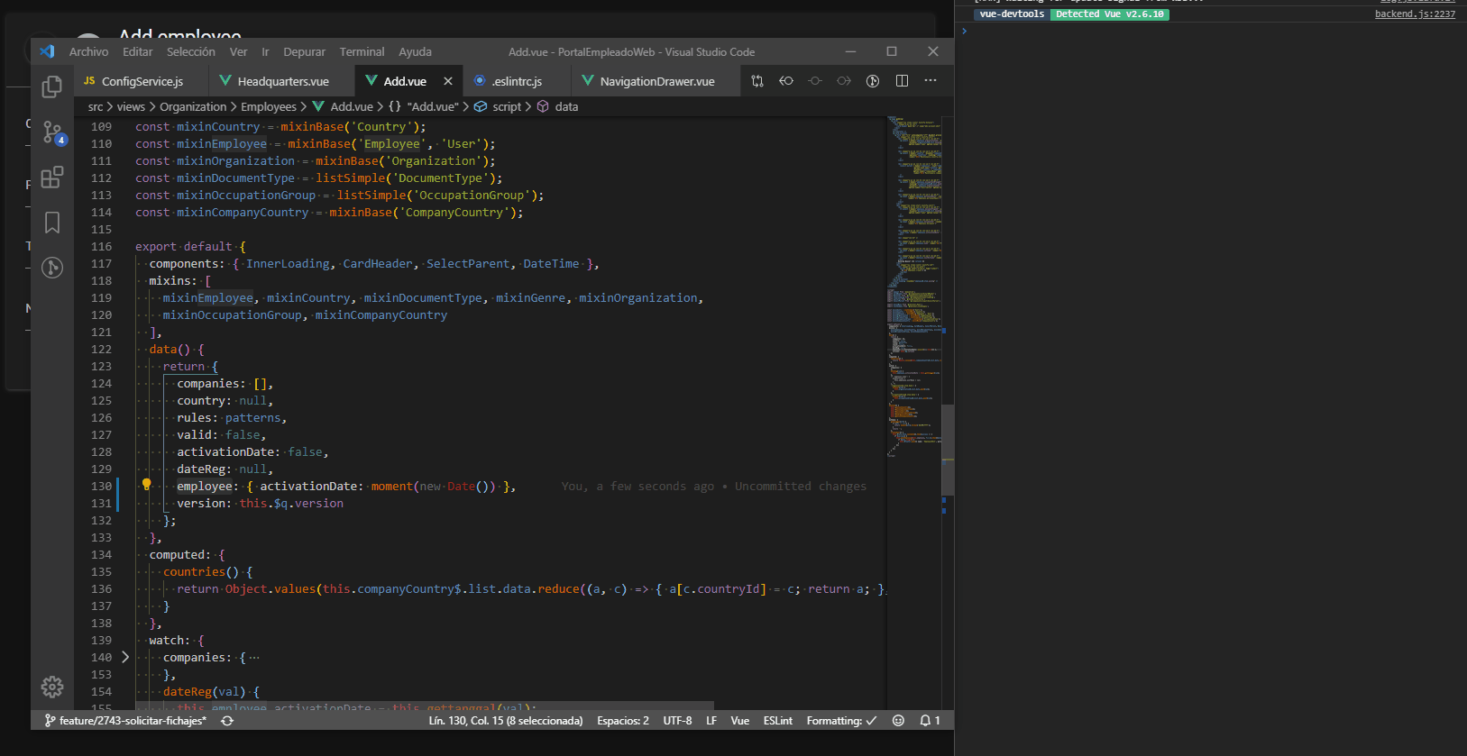
Task: Click the Employees breadcrumb segment
Action: tap(269, 106)
